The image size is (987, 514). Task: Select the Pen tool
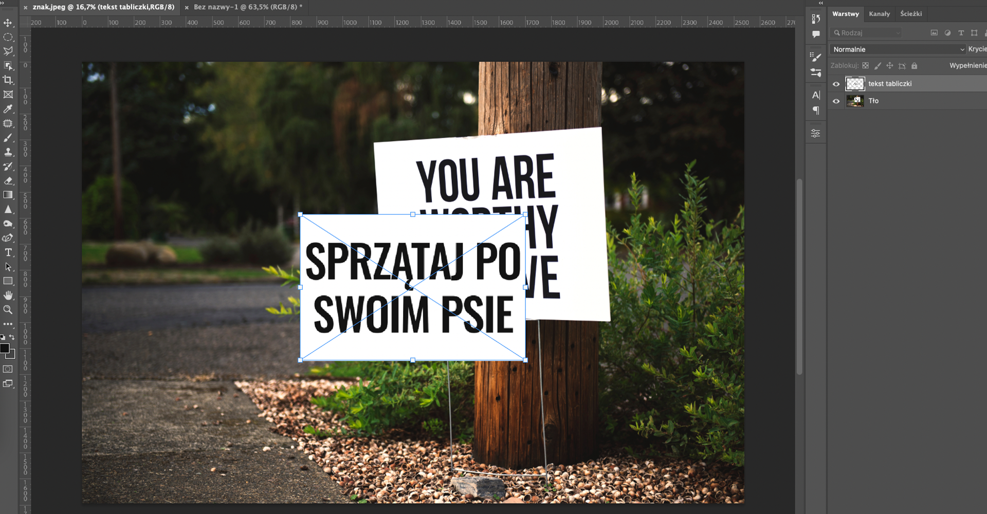pyautogui.click(x=8, y=238)
